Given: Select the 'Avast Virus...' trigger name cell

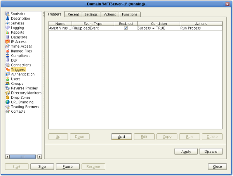Looking at the screenshot, I should tap(60, 28).
